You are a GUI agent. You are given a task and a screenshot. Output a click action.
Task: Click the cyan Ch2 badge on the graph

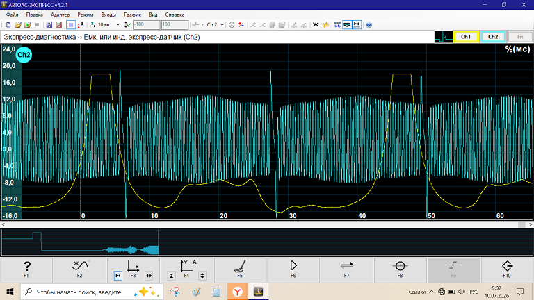(x=24, y=55)
